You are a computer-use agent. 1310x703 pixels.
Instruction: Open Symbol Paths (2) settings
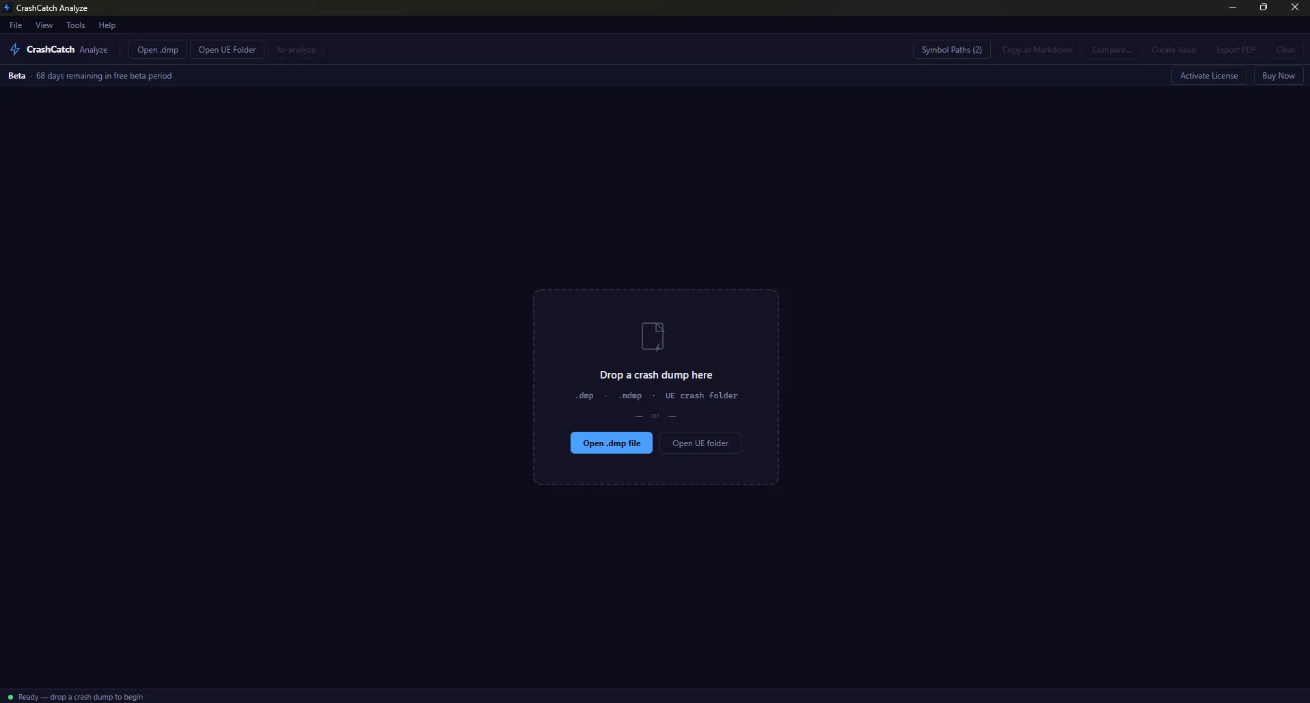[951, 50]
